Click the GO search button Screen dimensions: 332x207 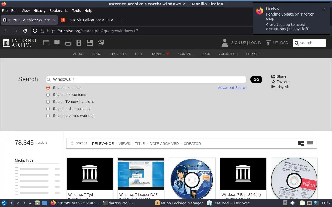coord(256,79)
